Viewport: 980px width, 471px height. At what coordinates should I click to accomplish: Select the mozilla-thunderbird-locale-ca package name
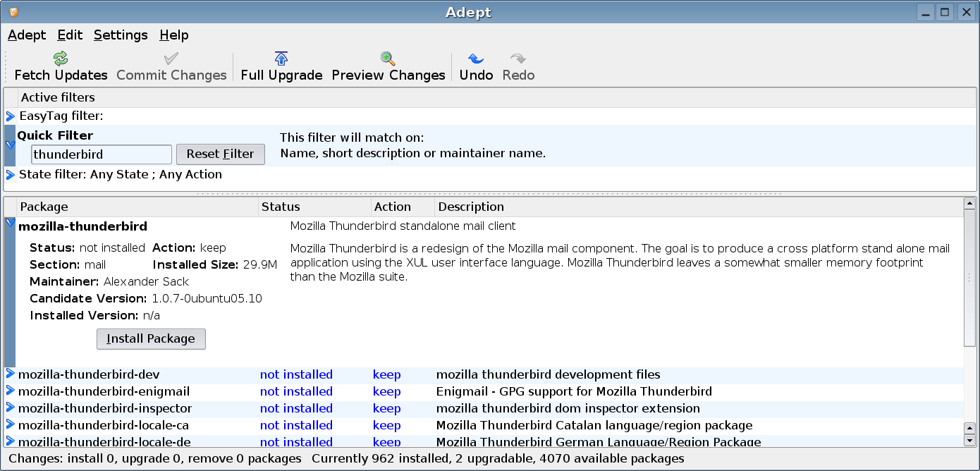pos(104,425)
